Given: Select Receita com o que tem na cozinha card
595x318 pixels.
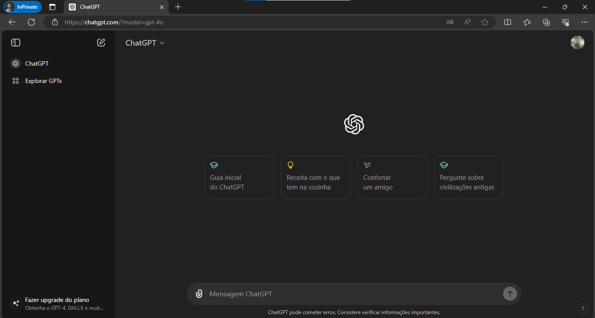Looking at the screenshot, I should 316,177.
